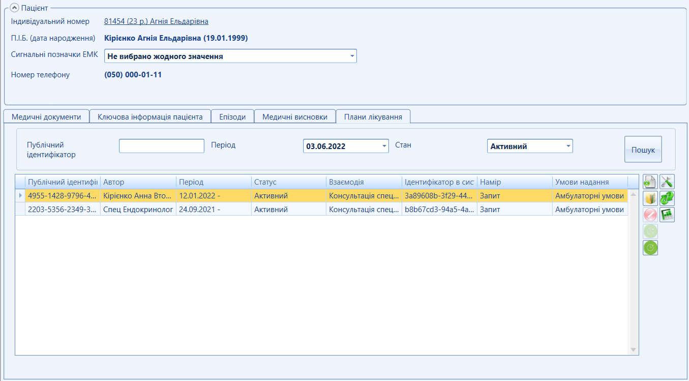
Task: Click the green refresh arrows icon
Action: pyautogui.click(x=667, y=198)
